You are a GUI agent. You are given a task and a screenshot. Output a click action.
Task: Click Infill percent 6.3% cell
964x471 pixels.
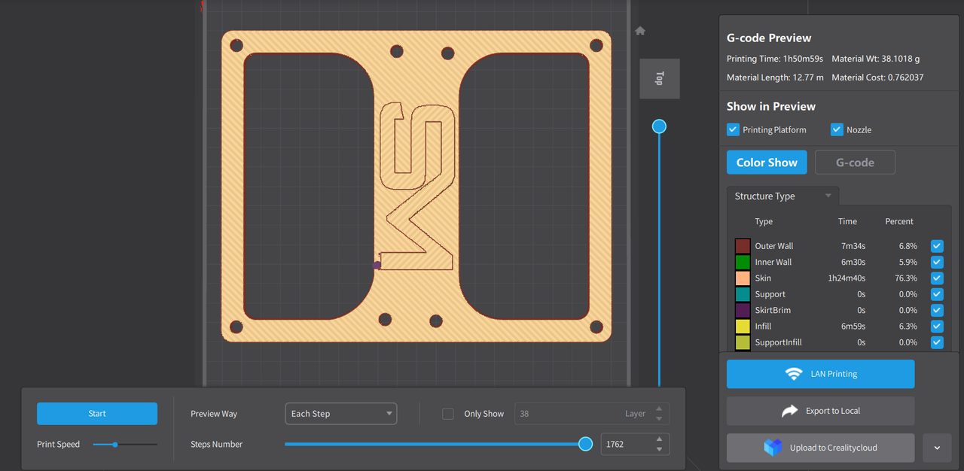tap(908, 327)
